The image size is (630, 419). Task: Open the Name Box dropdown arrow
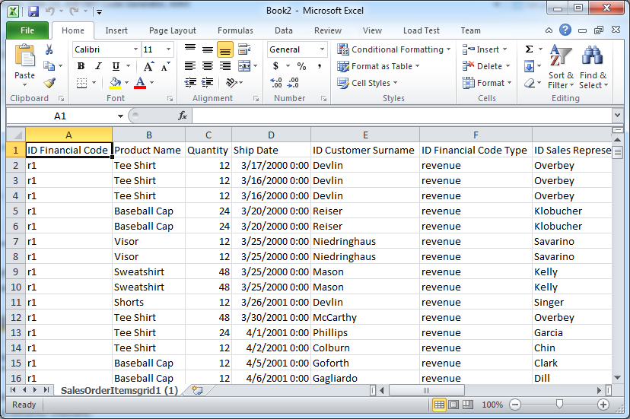pyautogui.click(x=120, y=116)
